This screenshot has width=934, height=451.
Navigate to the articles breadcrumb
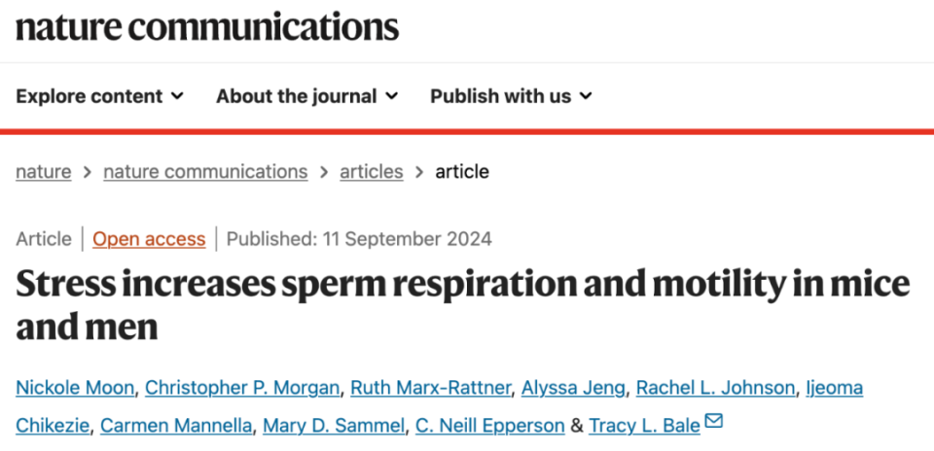click(x=371, y=172)
